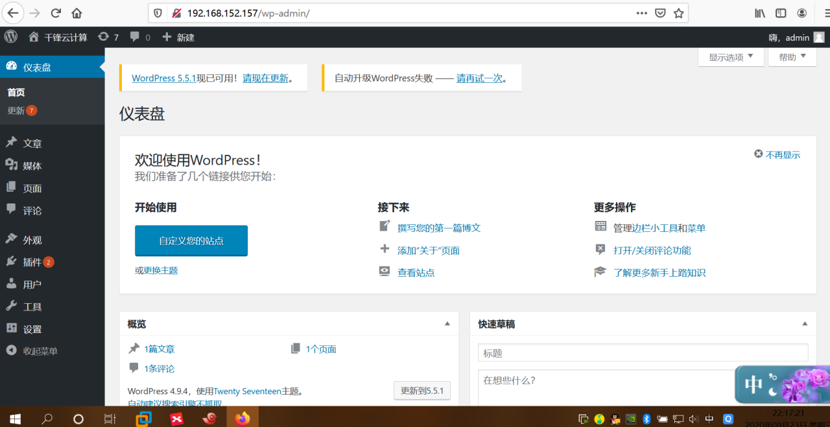The height and width of the screenshot is (427, 830).
Task: Click the 请现在更新 link
Action: (266, 78)
